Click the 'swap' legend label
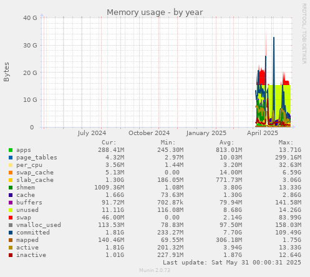The width and height of the screenshot is (310, 277). click(x=24, y=218)
